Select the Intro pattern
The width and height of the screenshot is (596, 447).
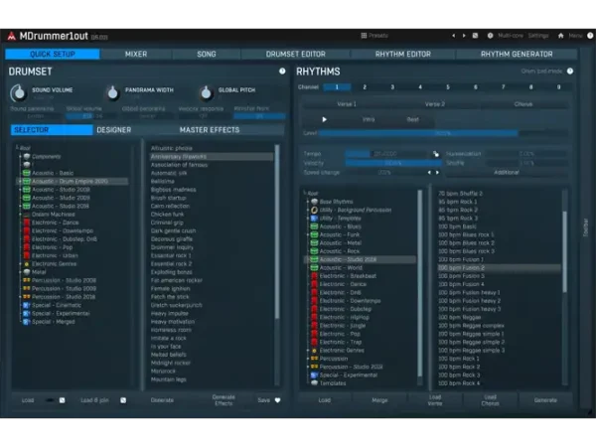click(x=369, y=119)
